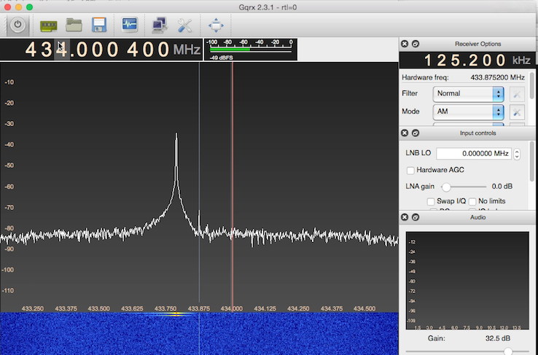This screenshot has height=355, width=538.
Task: Open remote control settings wrench icon
Action: [x=184, y=26]
